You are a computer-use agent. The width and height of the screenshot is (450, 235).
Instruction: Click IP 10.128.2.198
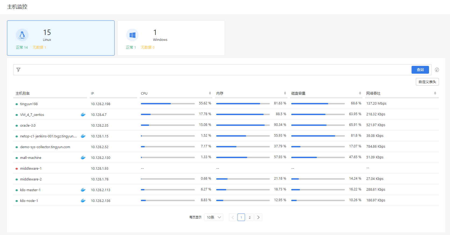[101, 104]
